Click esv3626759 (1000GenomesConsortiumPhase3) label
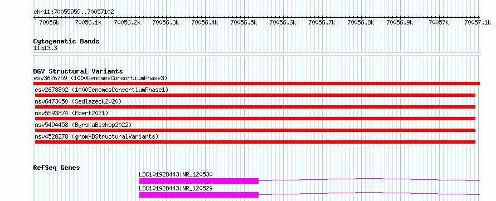496x201 pixels. coord(100,78)
